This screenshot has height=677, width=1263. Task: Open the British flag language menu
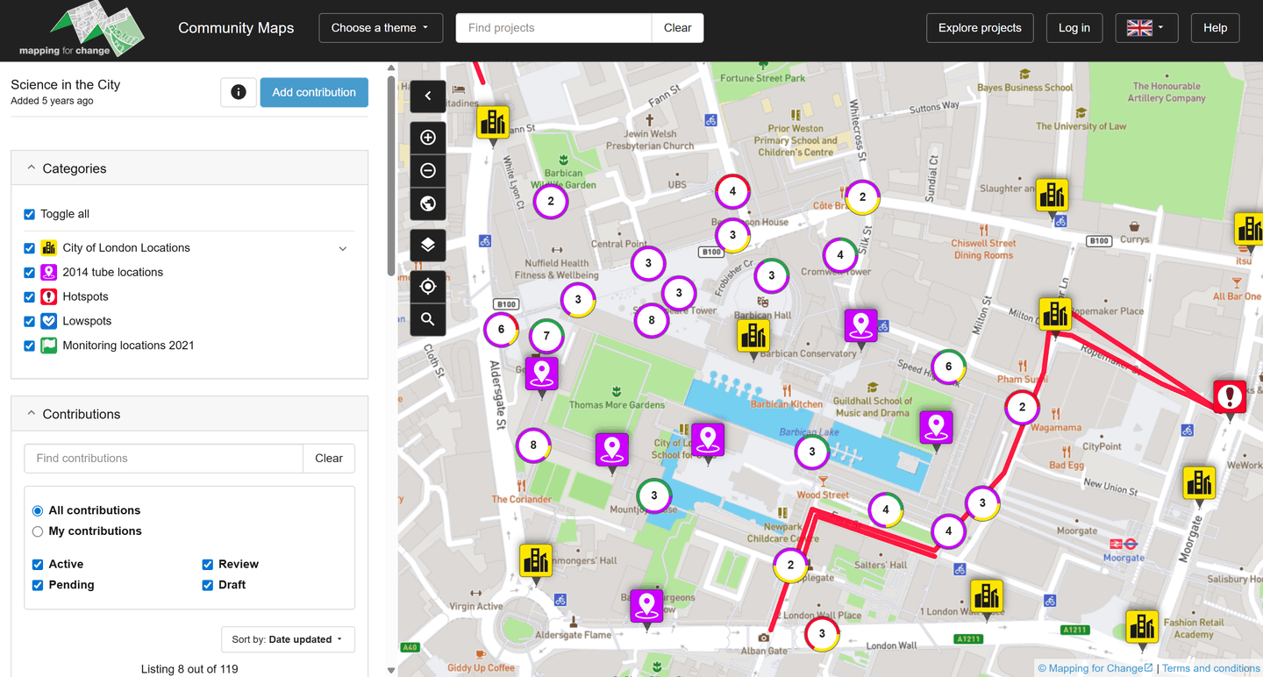click(1146, 27)
